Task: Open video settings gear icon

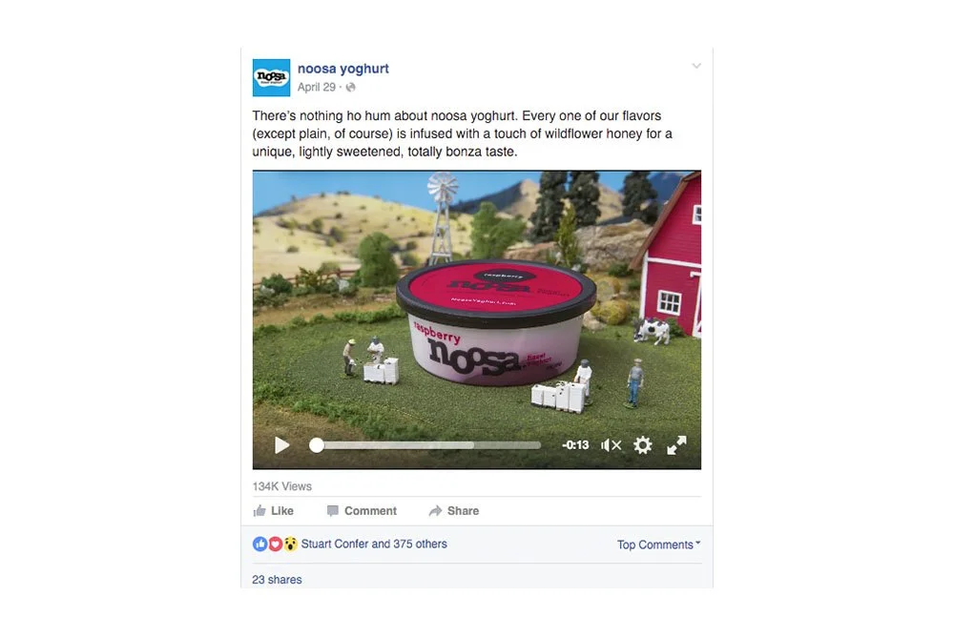Action: 642,445
